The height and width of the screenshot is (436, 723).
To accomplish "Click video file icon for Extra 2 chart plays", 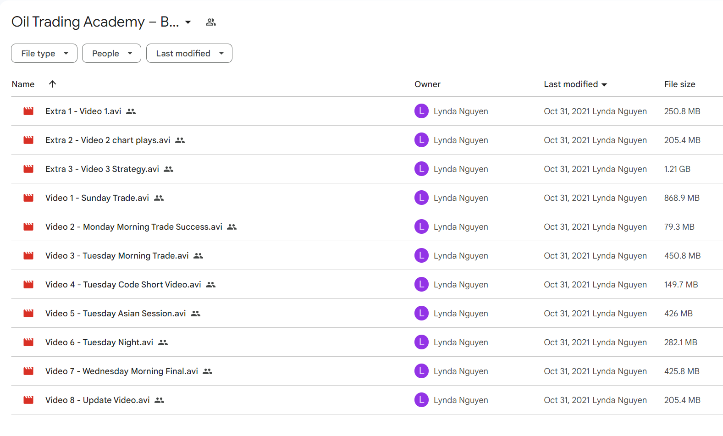I will (28, 140).
